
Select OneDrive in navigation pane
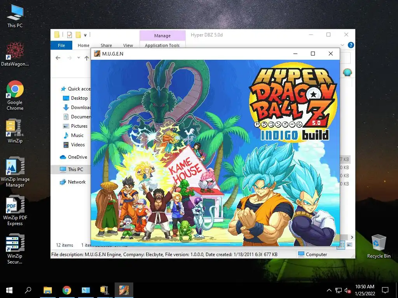click(73, 157)
